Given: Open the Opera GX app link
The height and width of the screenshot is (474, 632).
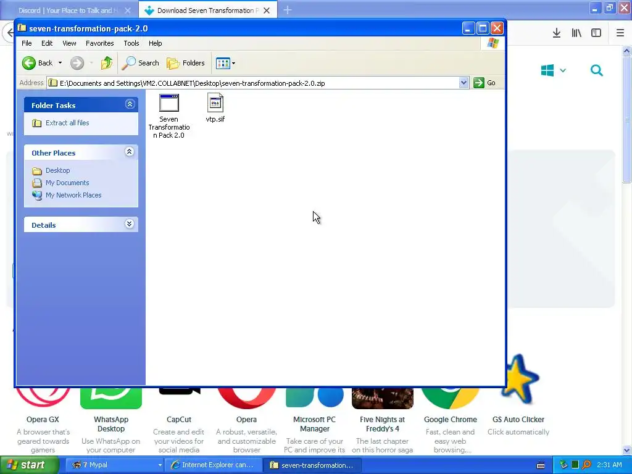Looking at the screenshot, I should click(43, 420).
